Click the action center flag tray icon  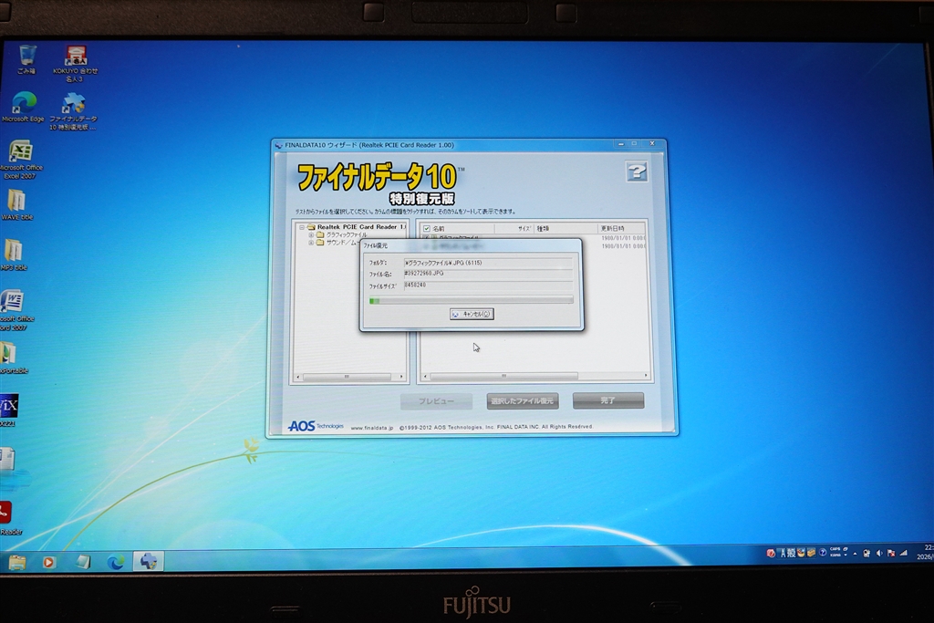pos(891,554)
